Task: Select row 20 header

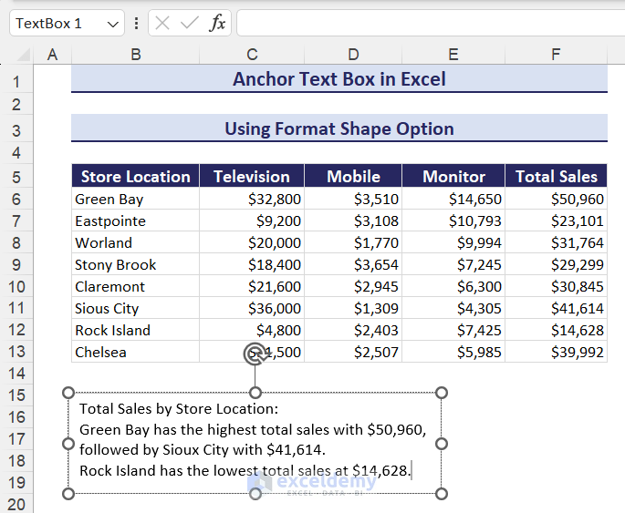Action: click(16, 505)
